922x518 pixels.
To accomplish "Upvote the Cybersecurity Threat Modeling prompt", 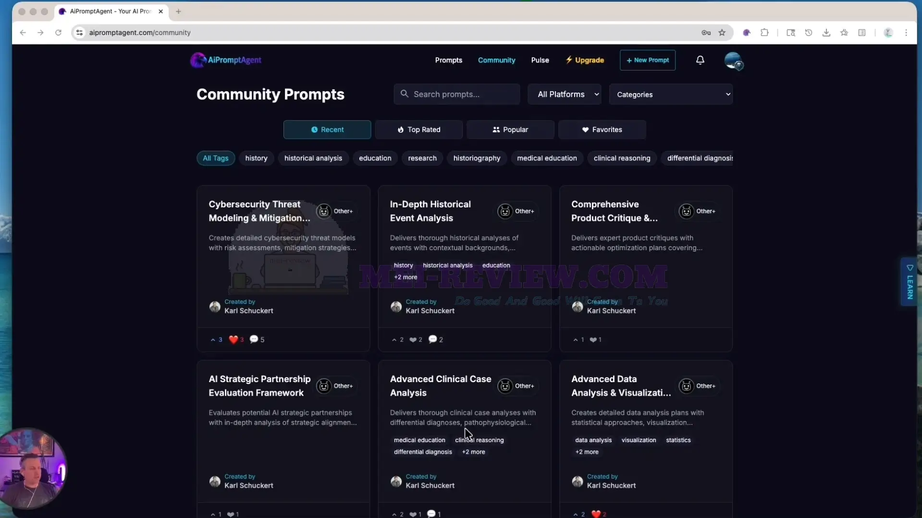I will (216, 339).
